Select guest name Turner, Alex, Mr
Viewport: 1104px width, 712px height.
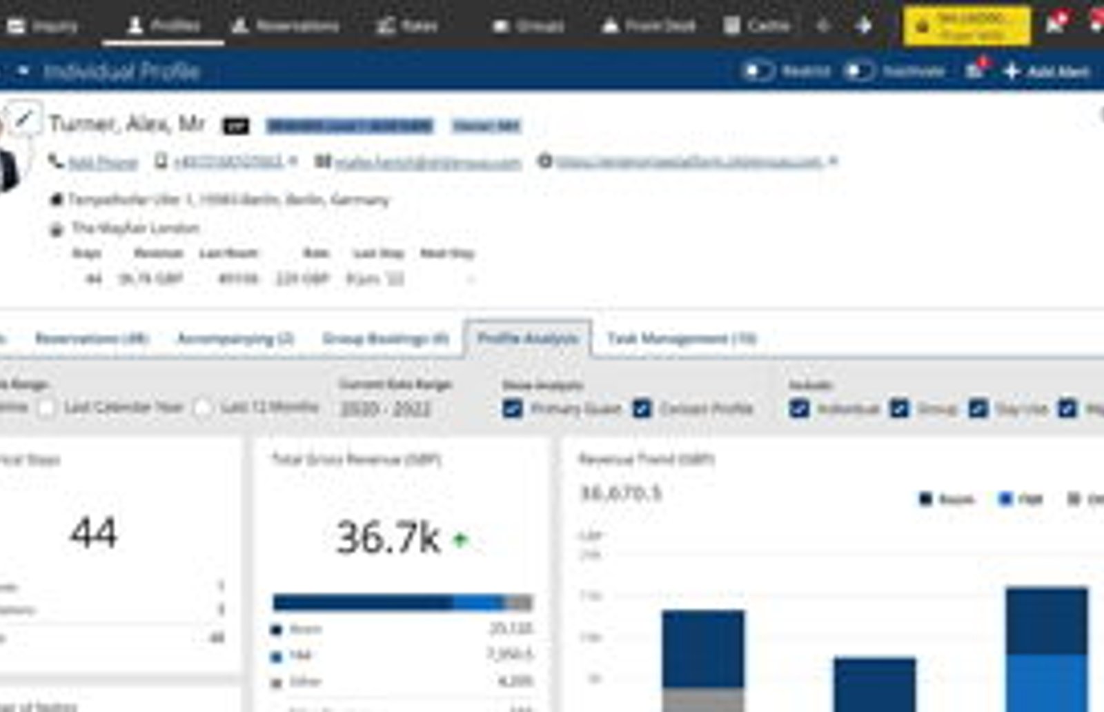127,123
